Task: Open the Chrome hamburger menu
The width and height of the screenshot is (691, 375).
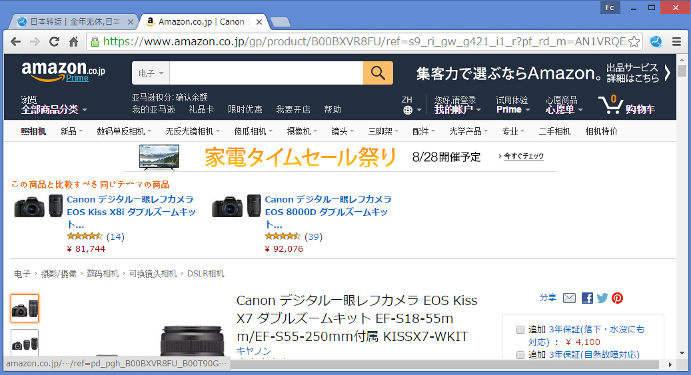Action: [x=677, y=42]
